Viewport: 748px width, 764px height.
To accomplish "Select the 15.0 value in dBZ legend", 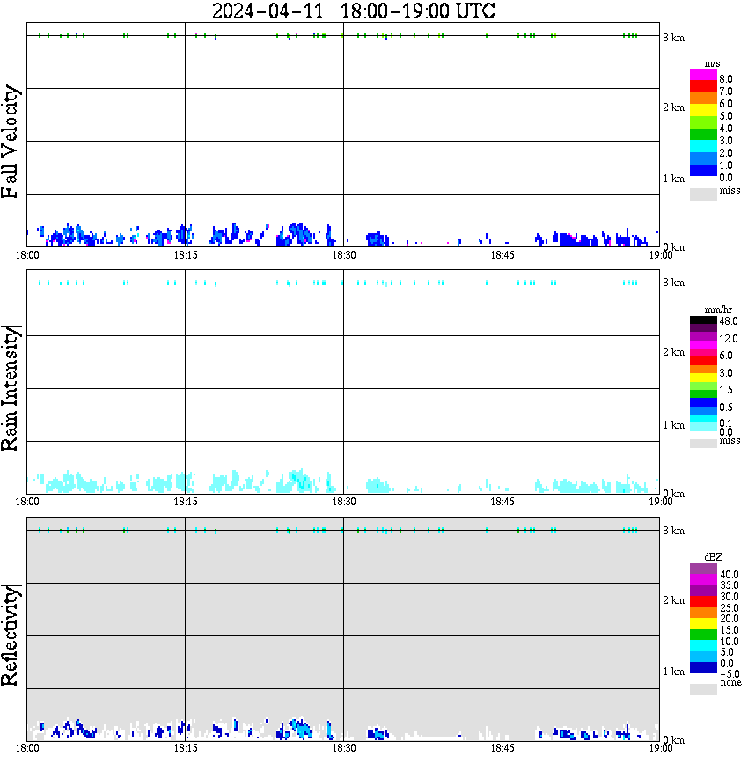I will [730, 630].
